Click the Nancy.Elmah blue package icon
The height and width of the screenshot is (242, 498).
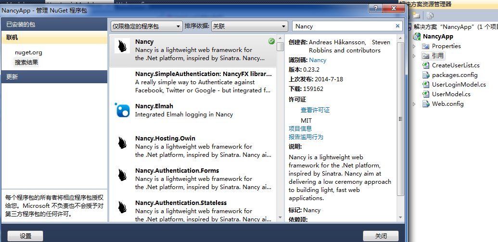tap(122, 110)
